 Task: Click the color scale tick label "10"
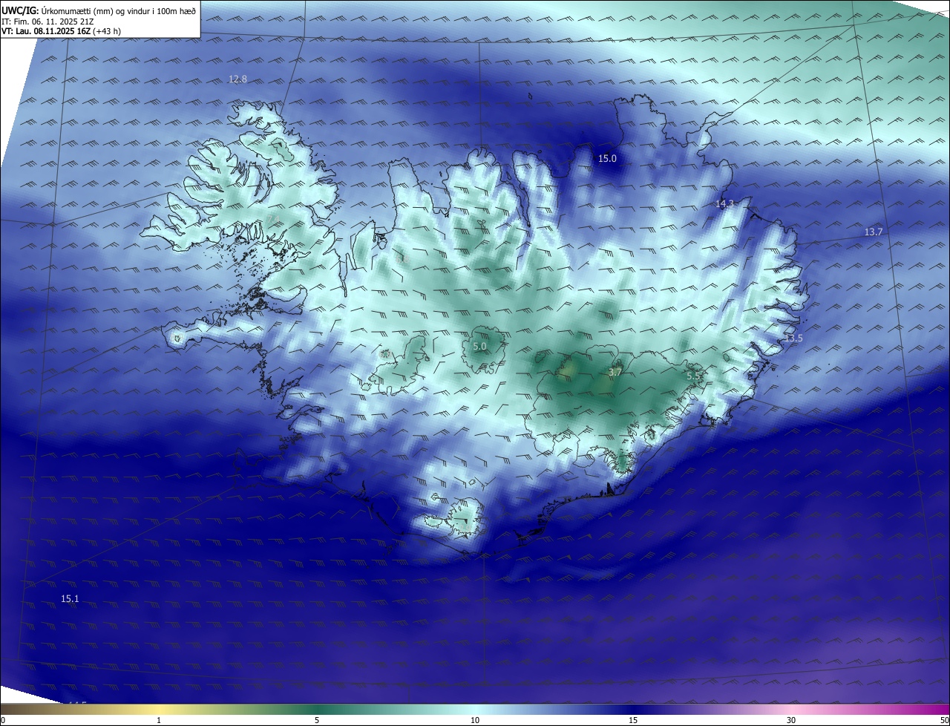point(475,720)
